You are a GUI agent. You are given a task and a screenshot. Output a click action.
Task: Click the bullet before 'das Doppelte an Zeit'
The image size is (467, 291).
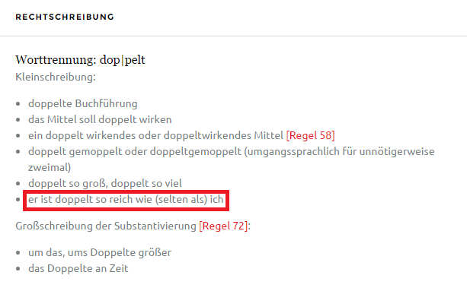pyautogui.click(x=18, y=269)
